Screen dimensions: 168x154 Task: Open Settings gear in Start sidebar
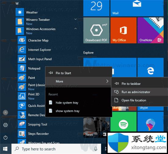pyautogui.click(x=5, y=125)
